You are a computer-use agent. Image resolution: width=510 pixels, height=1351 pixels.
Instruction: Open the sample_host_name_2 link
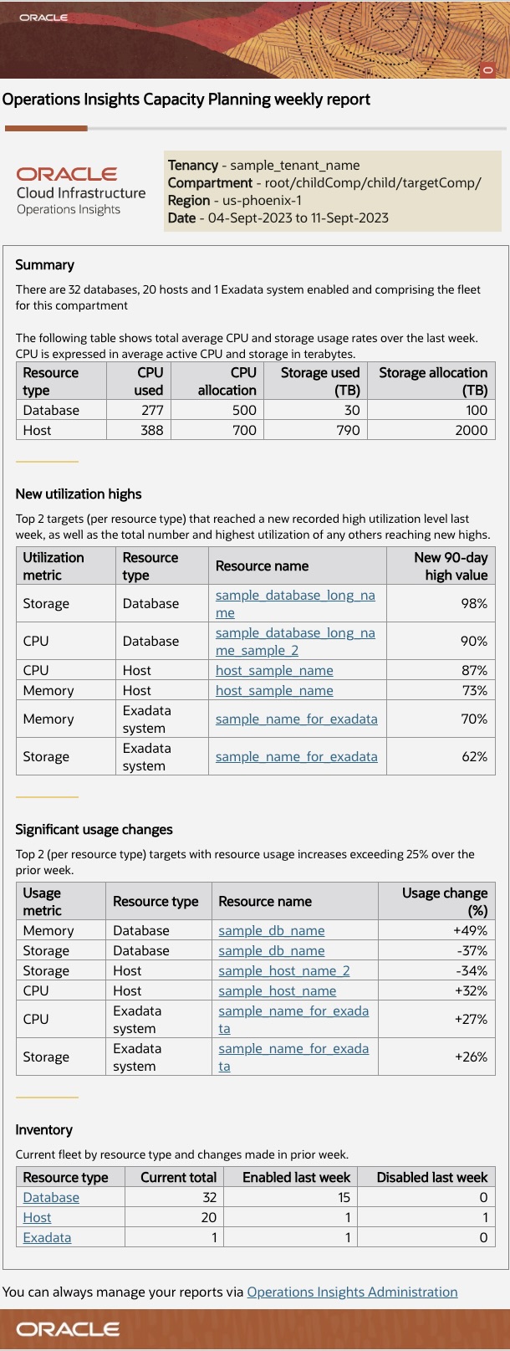284,970
